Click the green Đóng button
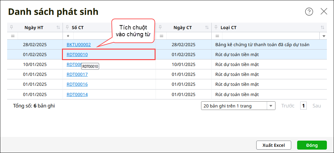 point(312,145)
